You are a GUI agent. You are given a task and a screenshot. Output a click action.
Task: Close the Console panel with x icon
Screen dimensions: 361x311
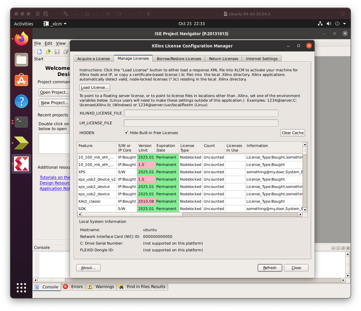click(x=348, y=248)
